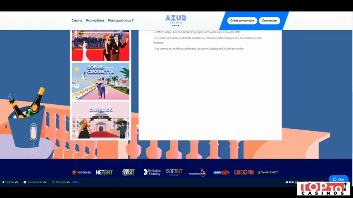Screen dimensions: 353x198
Task: Click the Créer un compte button
Action: pyautogui.click(x=242, y=21)
